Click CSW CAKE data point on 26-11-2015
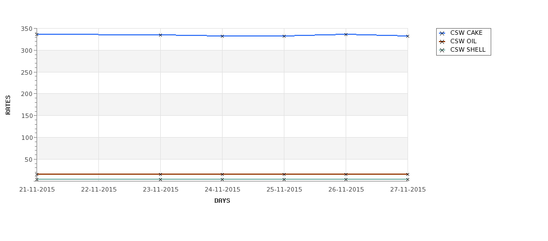 pos(346,34)
